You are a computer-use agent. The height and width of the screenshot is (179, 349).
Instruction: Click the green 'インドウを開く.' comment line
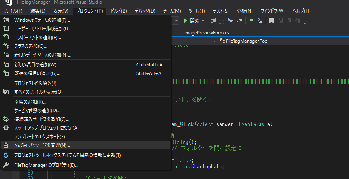(190, 100)
